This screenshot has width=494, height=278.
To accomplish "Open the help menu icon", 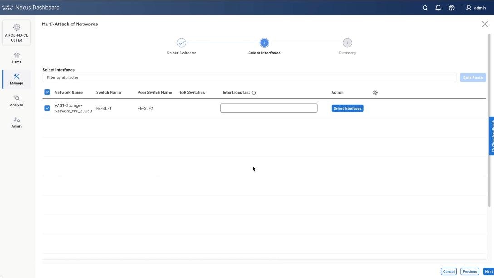I will tap(451, 8).
